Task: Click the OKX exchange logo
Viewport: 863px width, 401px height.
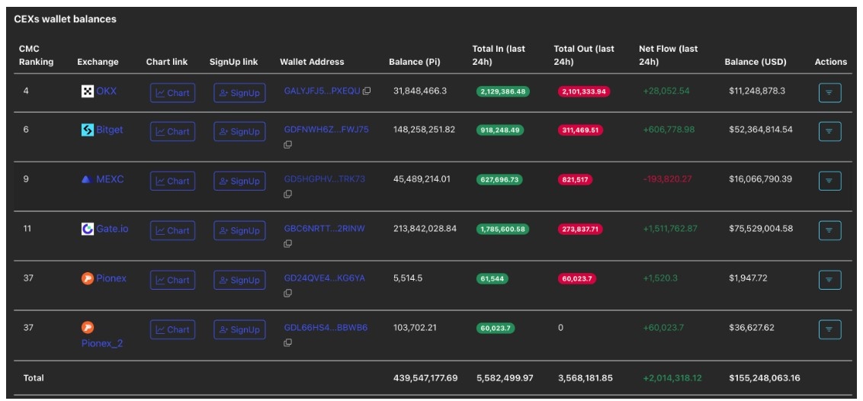Action: 88,91
